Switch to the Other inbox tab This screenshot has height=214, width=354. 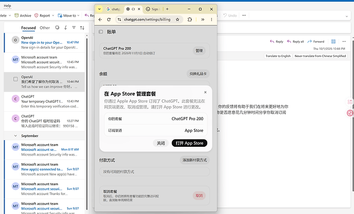[x=45, y=28]
